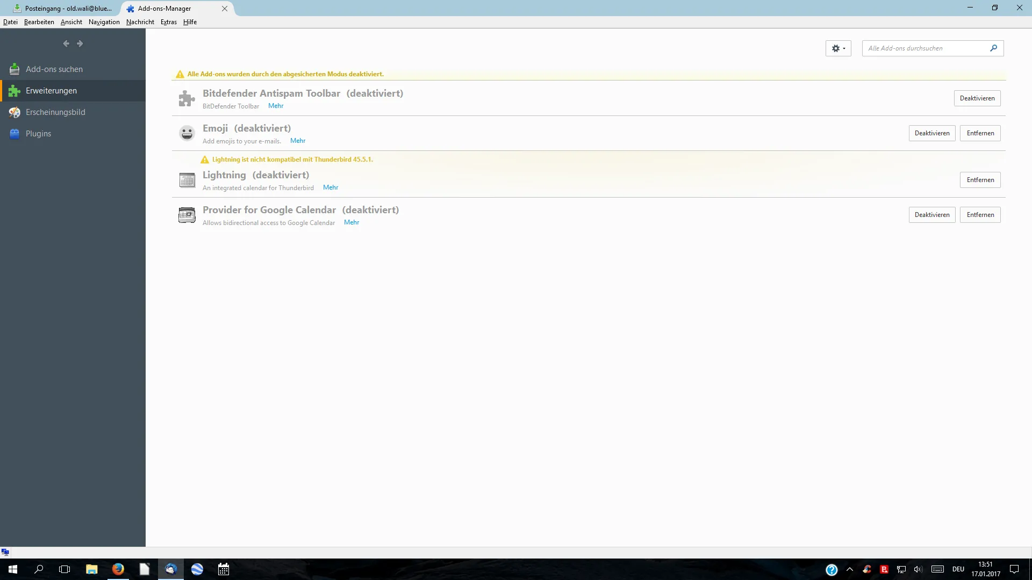Open File Explorer from taskbar
Image resolution: width=1032 pixels, height=580 pixels.
(x=92, y=569)
